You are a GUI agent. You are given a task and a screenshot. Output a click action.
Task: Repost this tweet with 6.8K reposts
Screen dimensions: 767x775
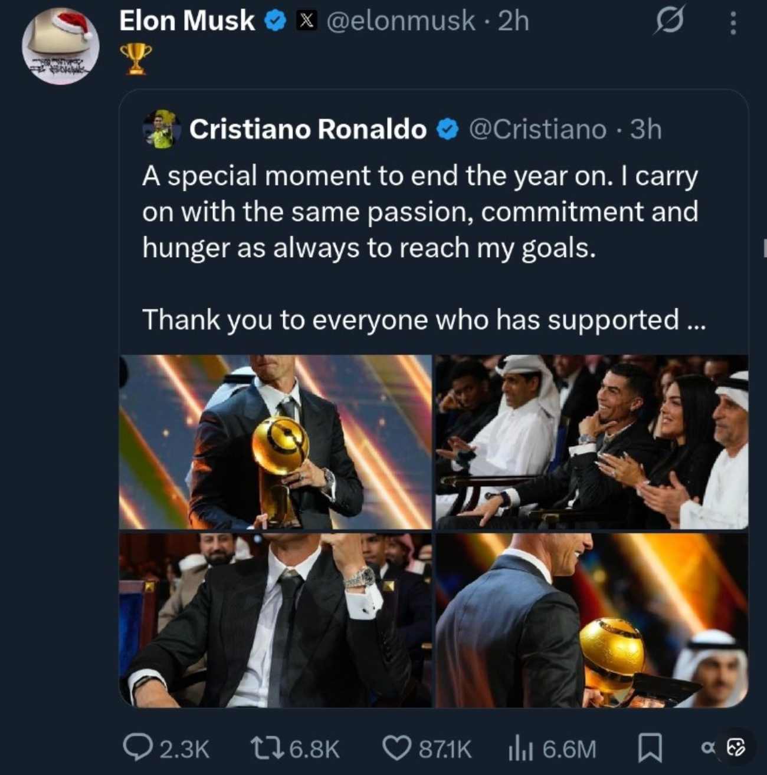pos(265,748)
